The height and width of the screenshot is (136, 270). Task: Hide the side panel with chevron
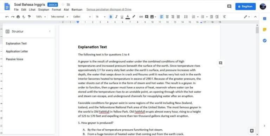coord(264,126)
